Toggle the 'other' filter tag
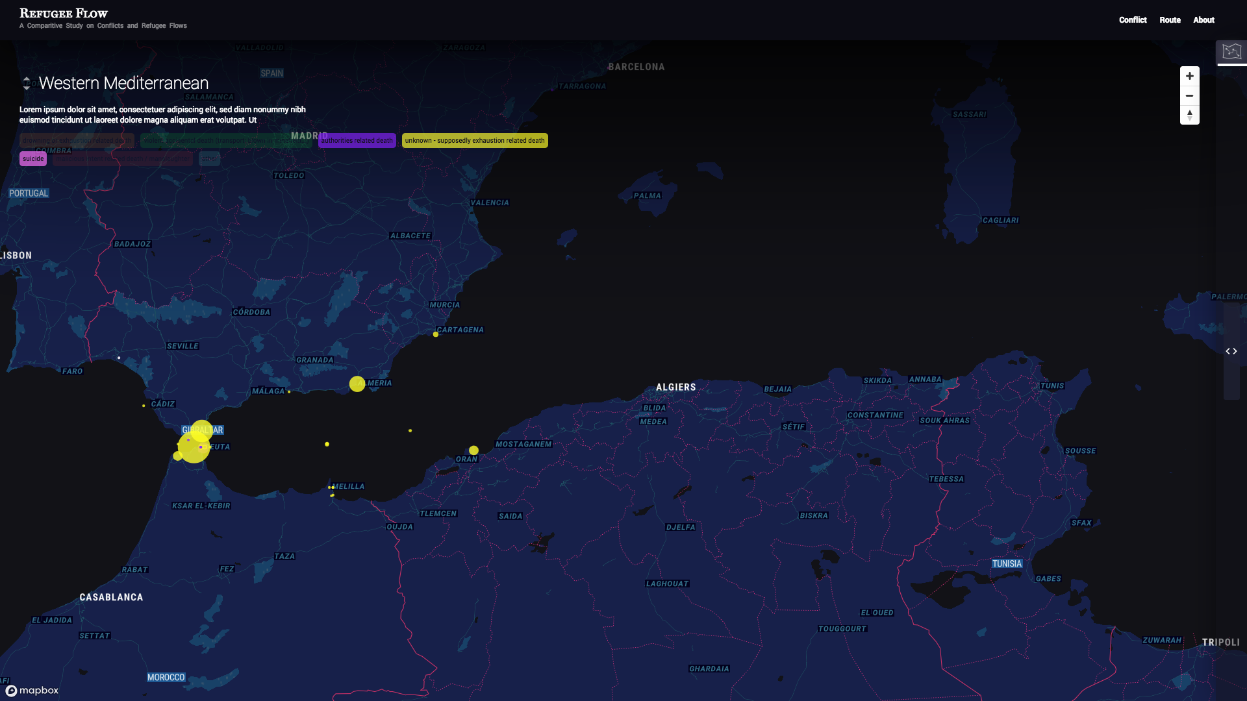The width and height of the screenshot is (1247, 701). (x=209, y=158)
